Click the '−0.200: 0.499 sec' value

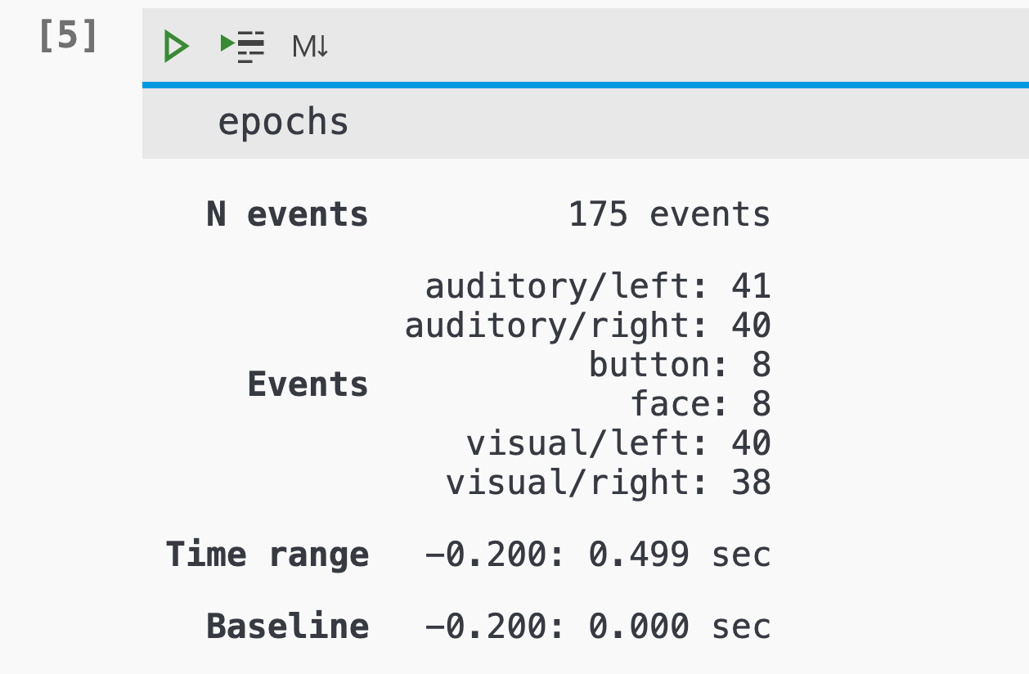pos(598,555)
